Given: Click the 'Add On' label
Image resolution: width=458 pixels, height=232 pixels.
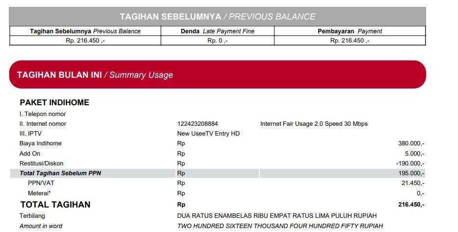Looking at the screenshot, I should point(30,154).
